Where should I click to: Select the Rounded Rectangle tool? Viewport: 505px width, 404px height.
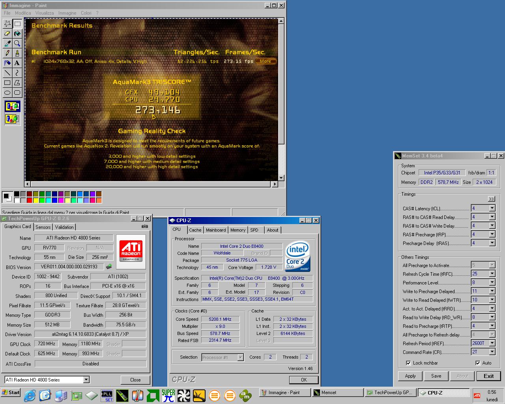(x=17, y=93)
